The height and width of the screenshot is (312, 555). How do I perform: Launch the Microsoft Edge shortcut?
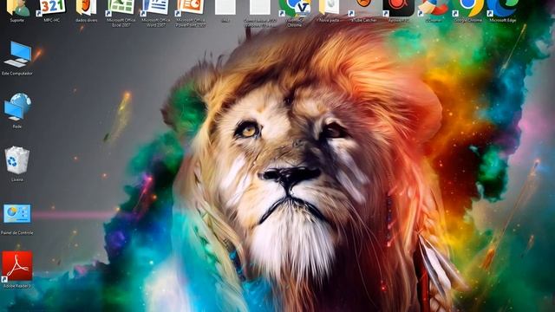pos(503,10)
